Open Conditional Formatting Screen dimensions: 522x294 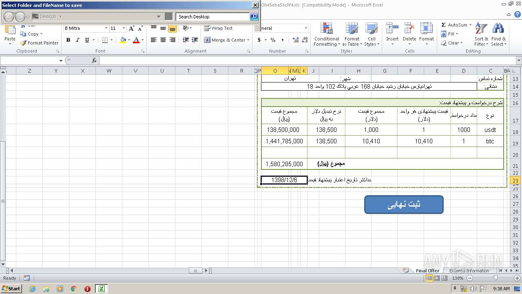(x=327, y=35)
